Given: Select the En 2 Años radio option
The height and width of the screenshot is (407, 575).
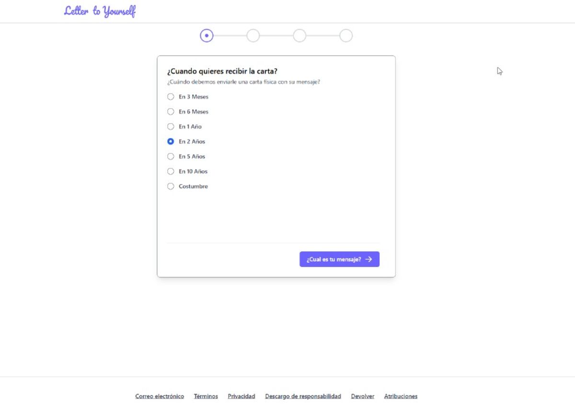Looking at the screenshot, I should (x=171, y=141).
